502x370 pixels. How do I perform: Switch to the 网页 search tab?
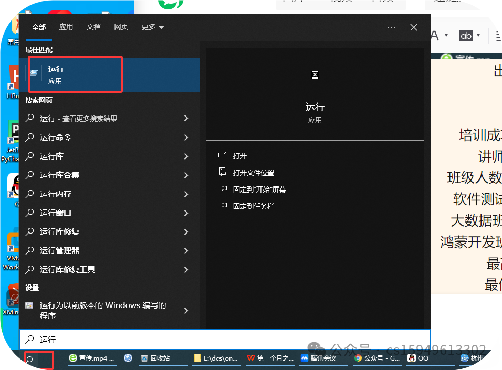121,27
